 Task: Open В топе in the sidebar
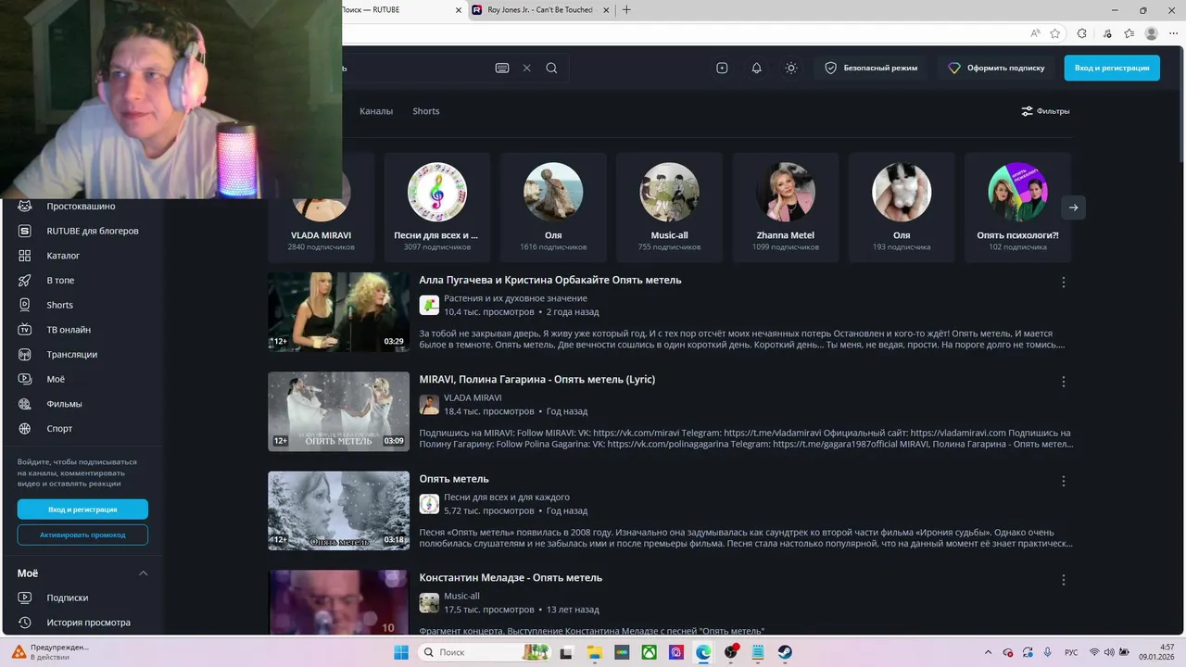coord(60,281)
